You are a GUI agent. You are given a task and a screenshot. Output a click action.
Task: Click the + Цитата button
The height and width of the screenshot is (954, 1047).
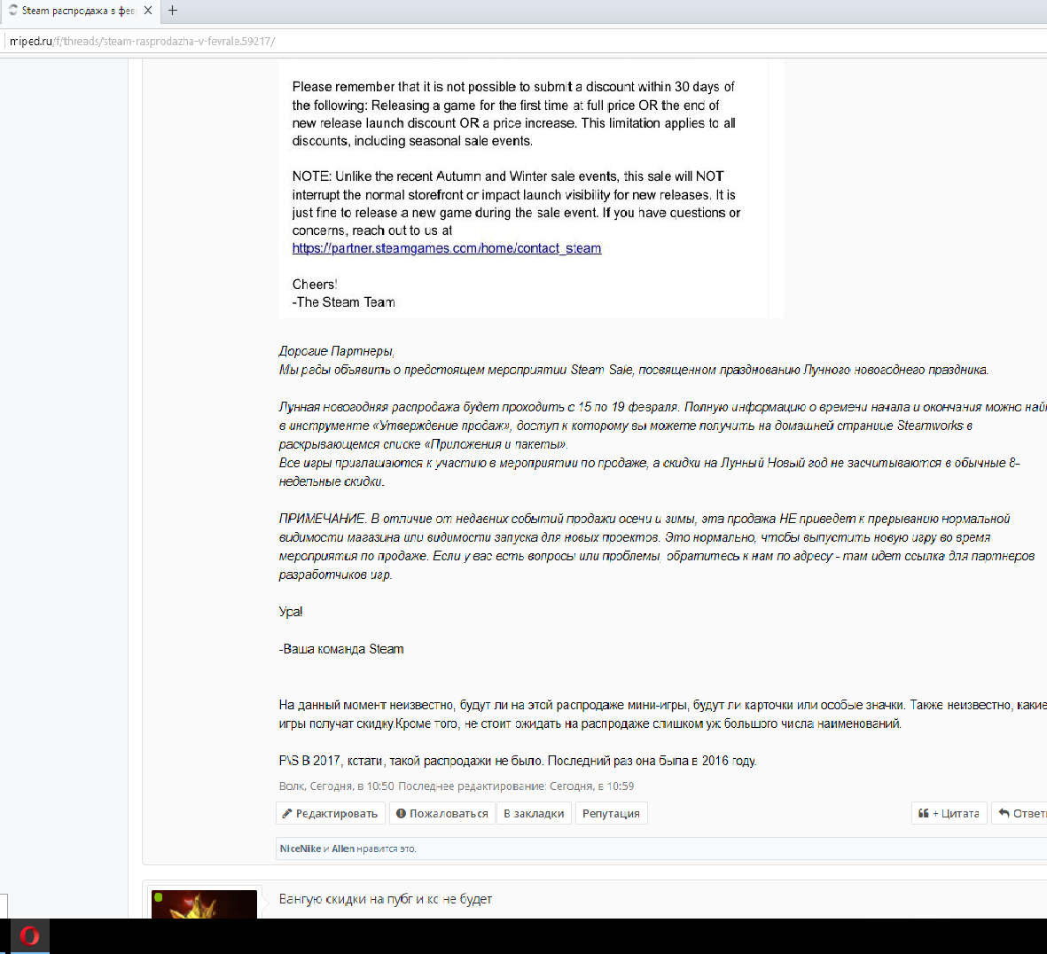949,813
